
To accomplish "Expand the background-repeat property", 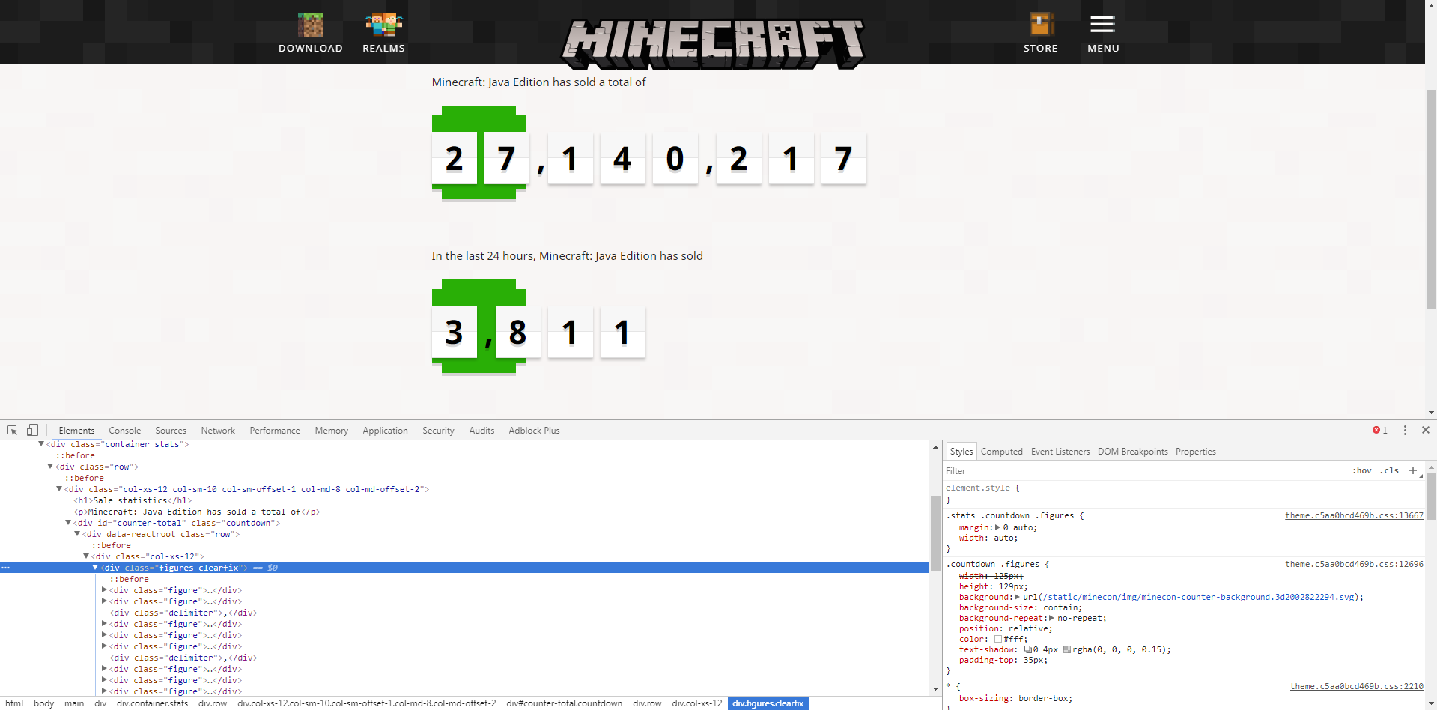I will click(x=1051, y=618).
